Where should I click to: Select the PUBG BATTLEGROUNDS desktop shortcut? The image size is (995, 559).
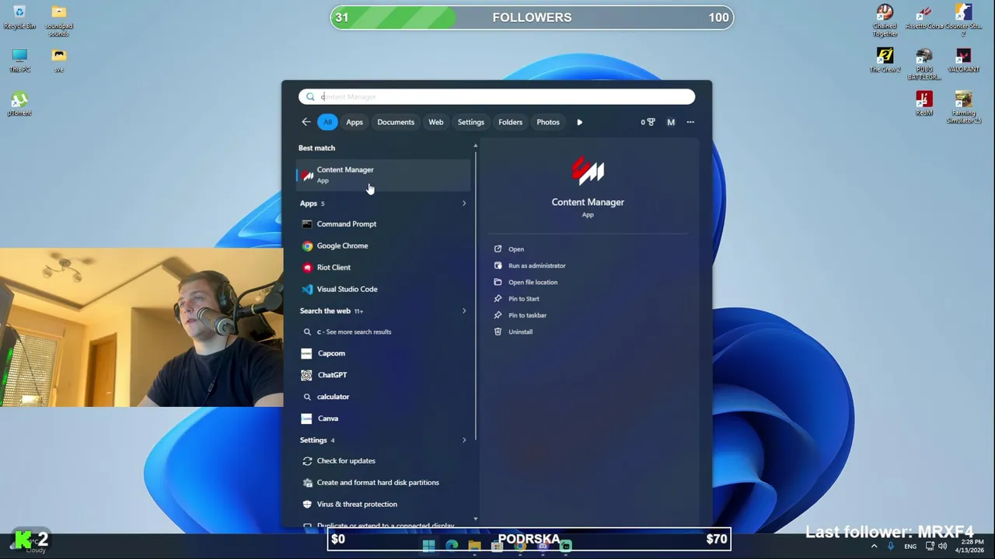tap(924, 64)
